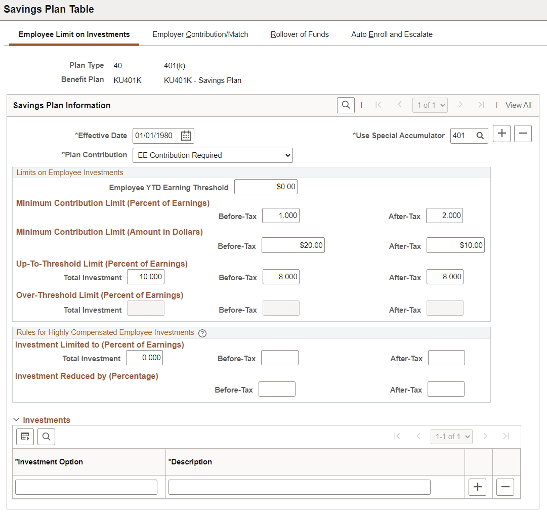Open the Personalize grid icon above Investment Option
Screen dimensions: 547x516
click(25, 436)
